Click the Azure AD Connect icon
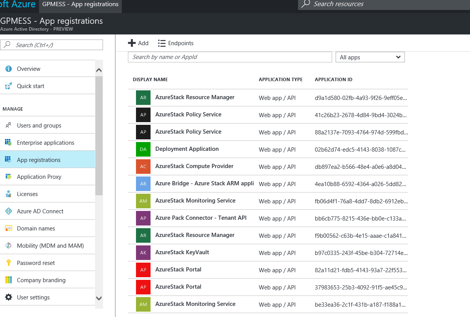The height and width of the screenshot is (317, 470). pos(8,211)
